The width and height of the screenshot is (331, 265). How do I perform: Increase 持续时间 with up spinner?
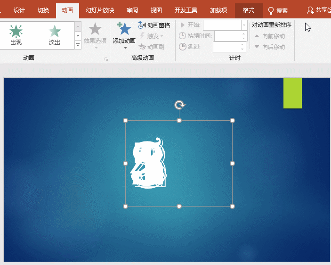pos(244,33)
